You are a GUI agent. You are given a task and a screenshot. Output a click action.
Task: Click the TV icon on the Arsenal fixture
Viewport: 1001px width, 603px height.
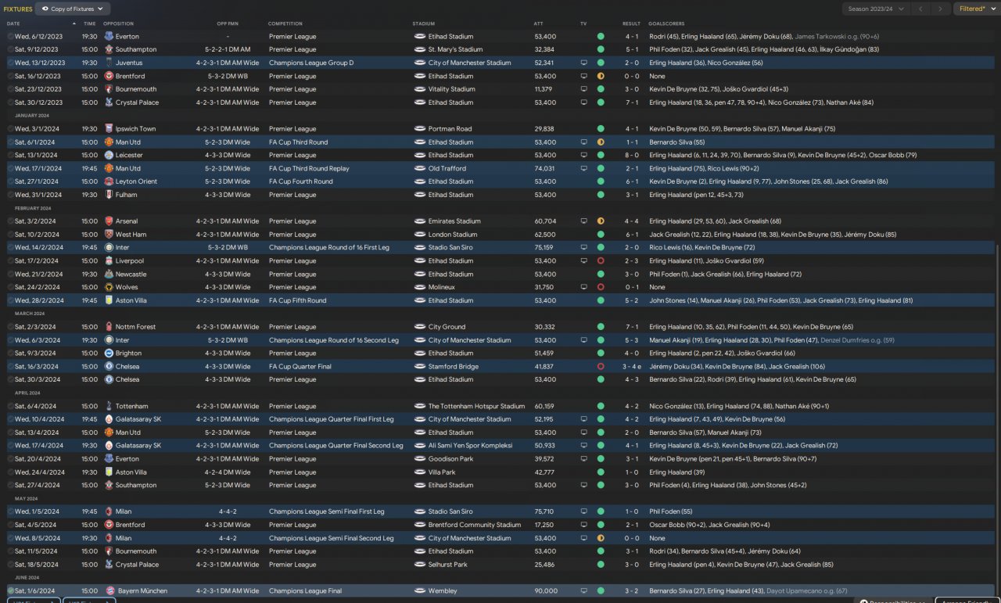tap(583, 221)
